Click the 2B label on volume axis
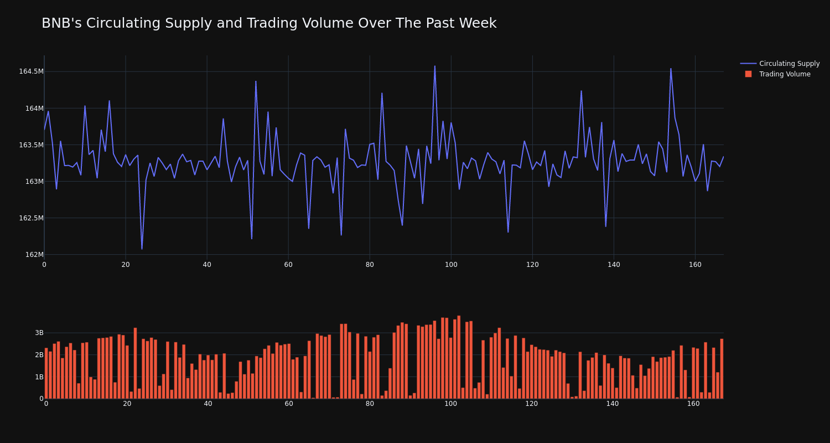Image resolution: width=830 pixels, height=443 pixels. pyautogui.click(x=39, y=355)
